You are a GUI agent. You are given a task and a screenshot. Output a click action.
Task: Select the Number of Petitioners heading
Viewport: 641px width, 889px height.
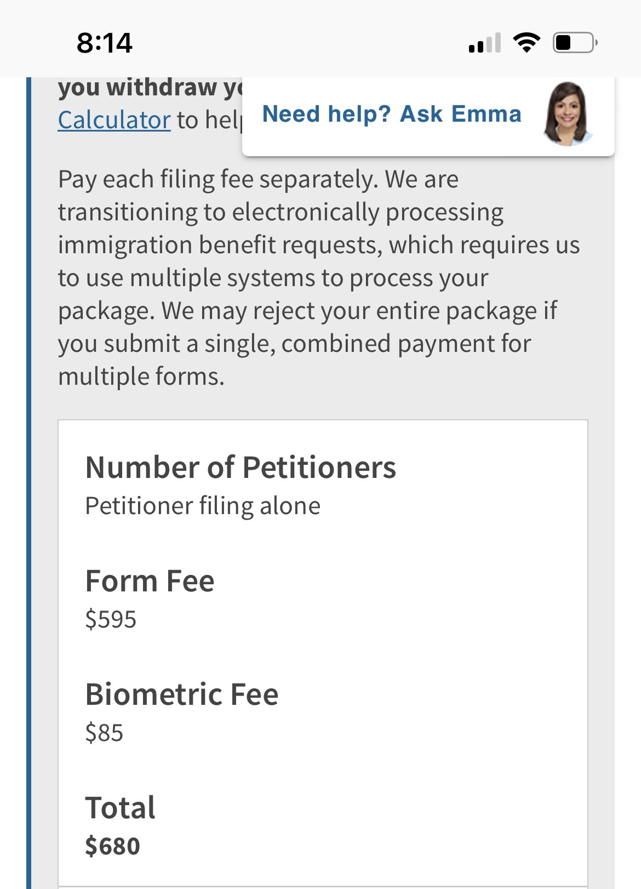tap(241, 468)
